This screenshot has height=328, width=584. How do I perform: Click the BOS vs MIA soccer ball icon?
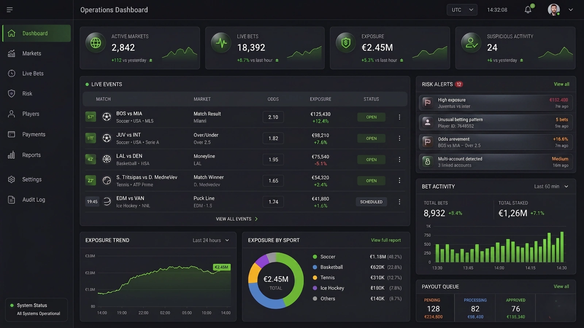coord(107,117)
